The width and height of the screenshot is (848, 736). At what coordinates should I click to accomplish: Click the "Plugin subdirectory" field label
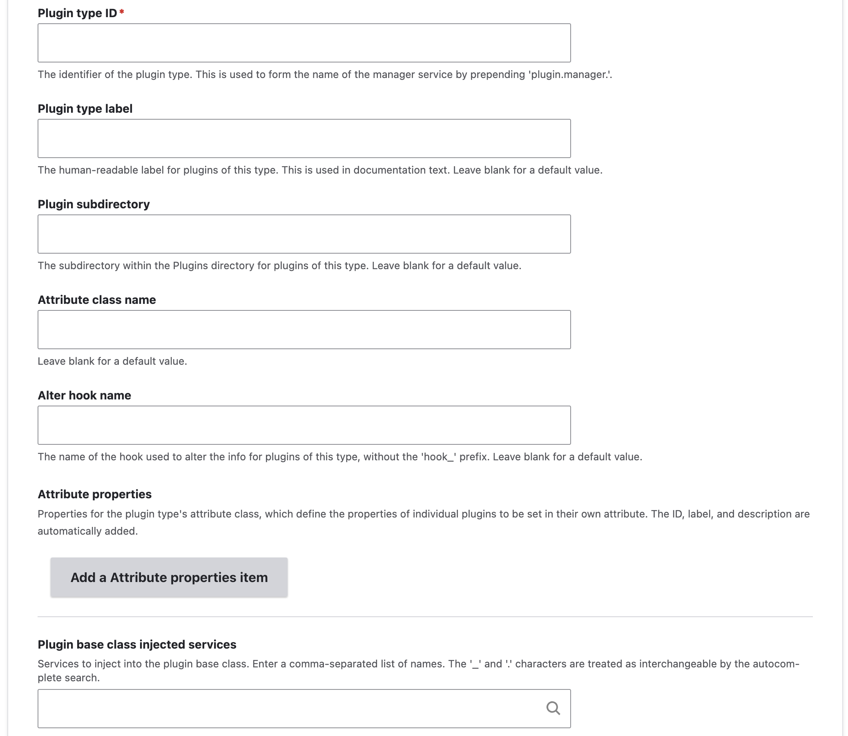coord(94,204)
